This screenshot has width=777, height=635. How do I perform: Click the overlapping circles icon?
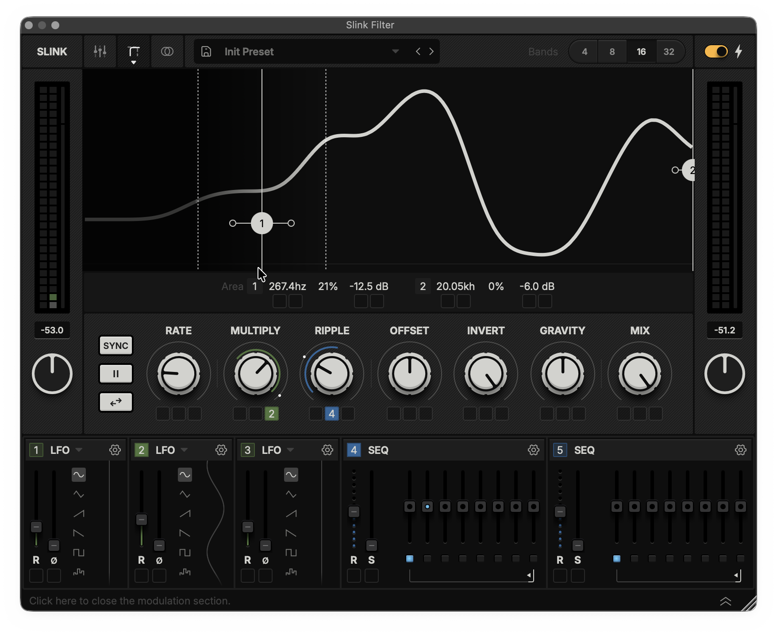coord(167,51)
